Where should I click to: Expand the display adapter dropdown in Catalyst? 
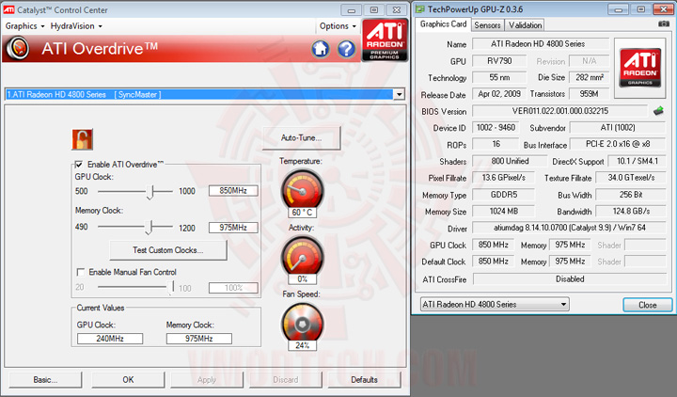coord(400,94)
